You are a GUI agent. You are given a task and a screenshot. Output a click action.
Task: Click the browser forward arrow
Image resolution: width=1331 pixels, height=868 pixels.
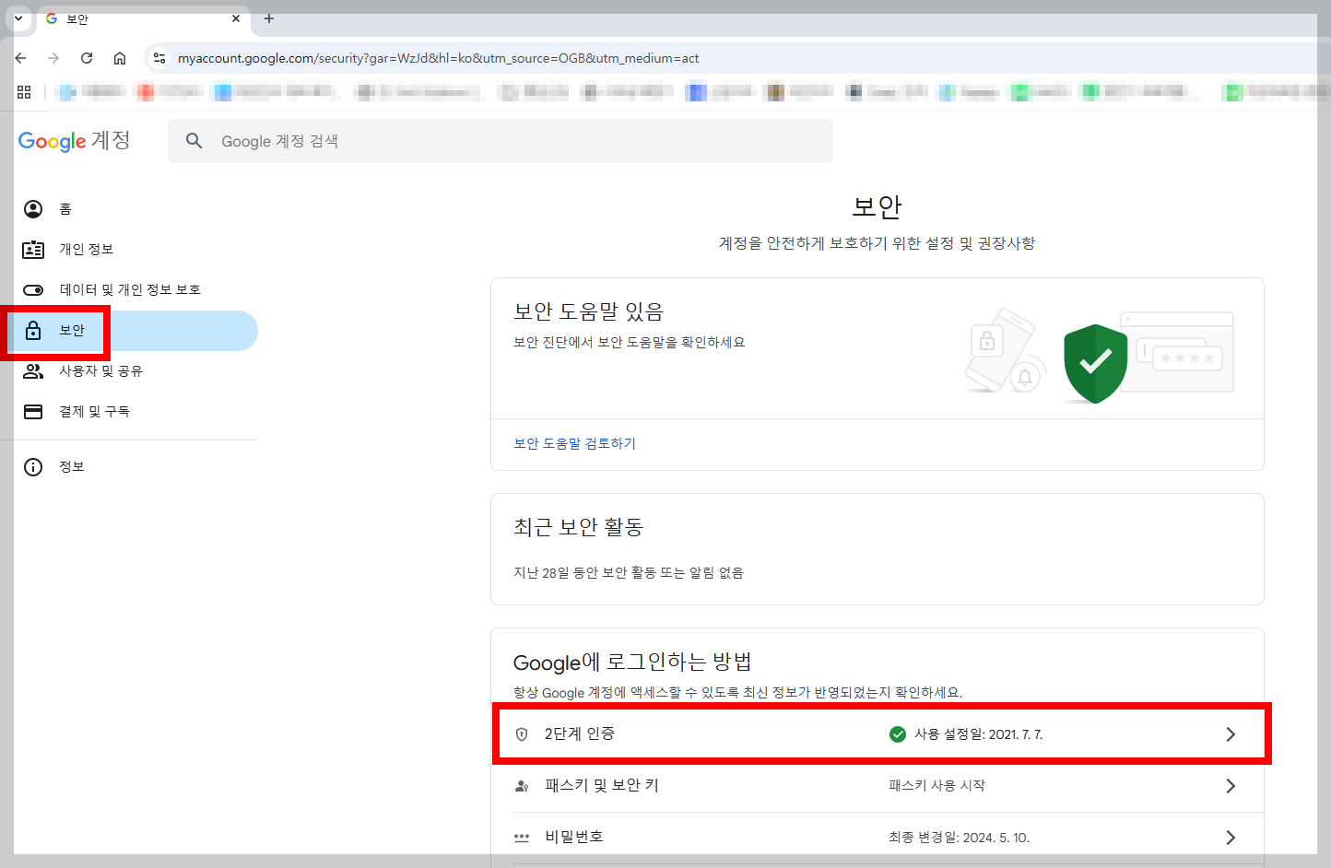click(53, 58)
